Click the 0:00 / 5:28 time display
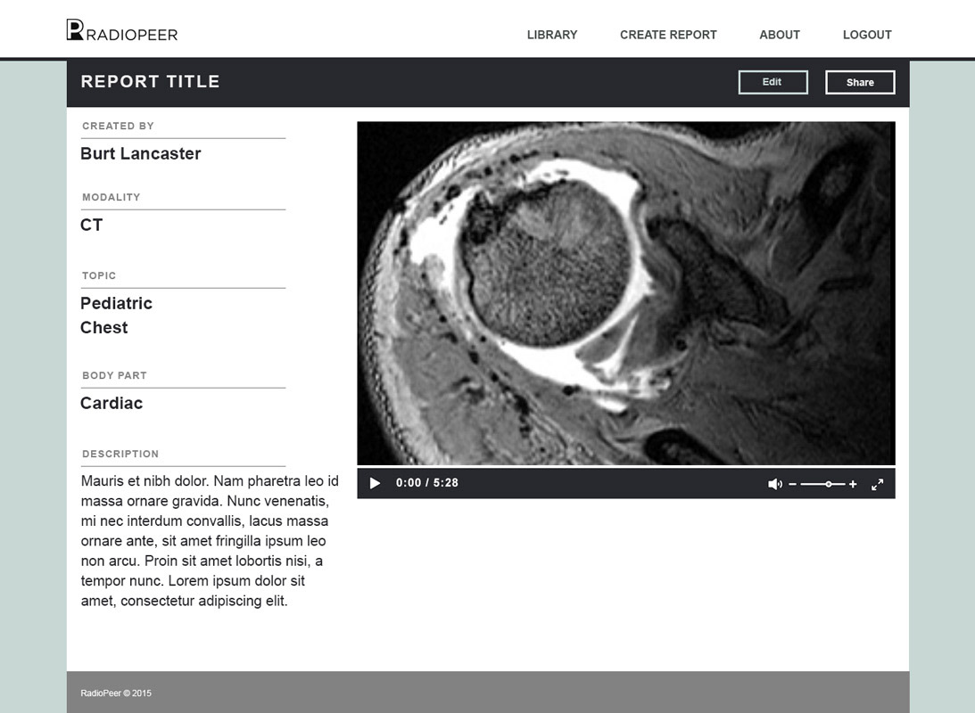 pyautogui.click(x=427, y=483)
